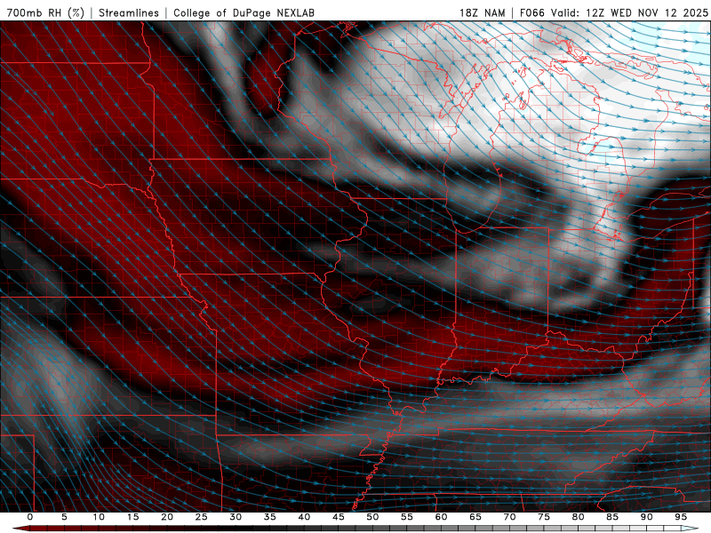Click the 5 value on colorbar scale
711x533 pixels.
pyautogui.click(x=64, y=517)
